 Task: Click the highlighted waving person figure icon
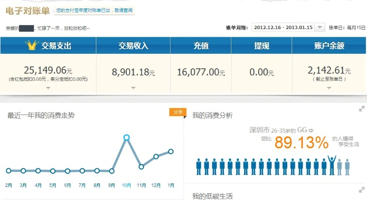point(331,164)
